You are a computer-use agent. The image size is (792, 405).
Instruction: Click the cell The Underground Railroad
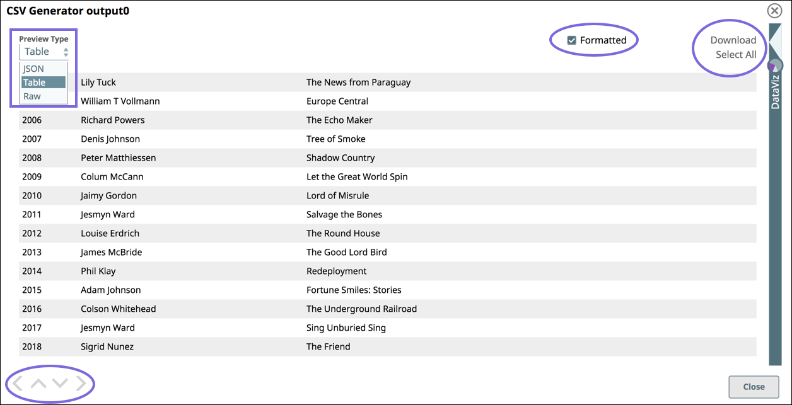click(x=361, y=309)
